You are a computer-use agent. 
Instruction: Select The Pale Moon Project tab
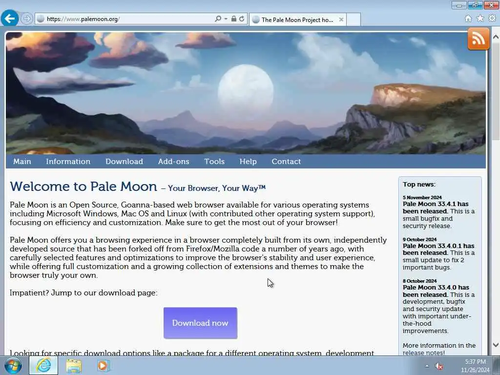[297, 20]
